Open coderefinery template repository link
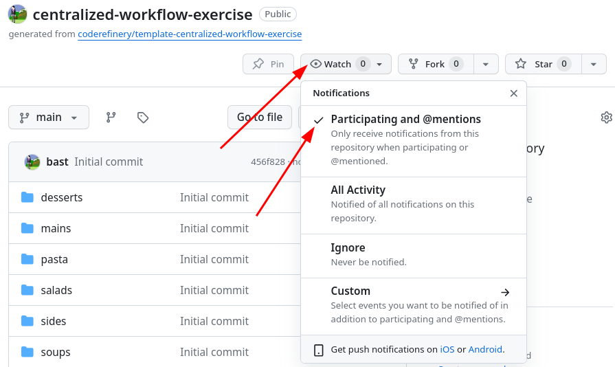This screenshot has height=367, width=615. point(190,34)
